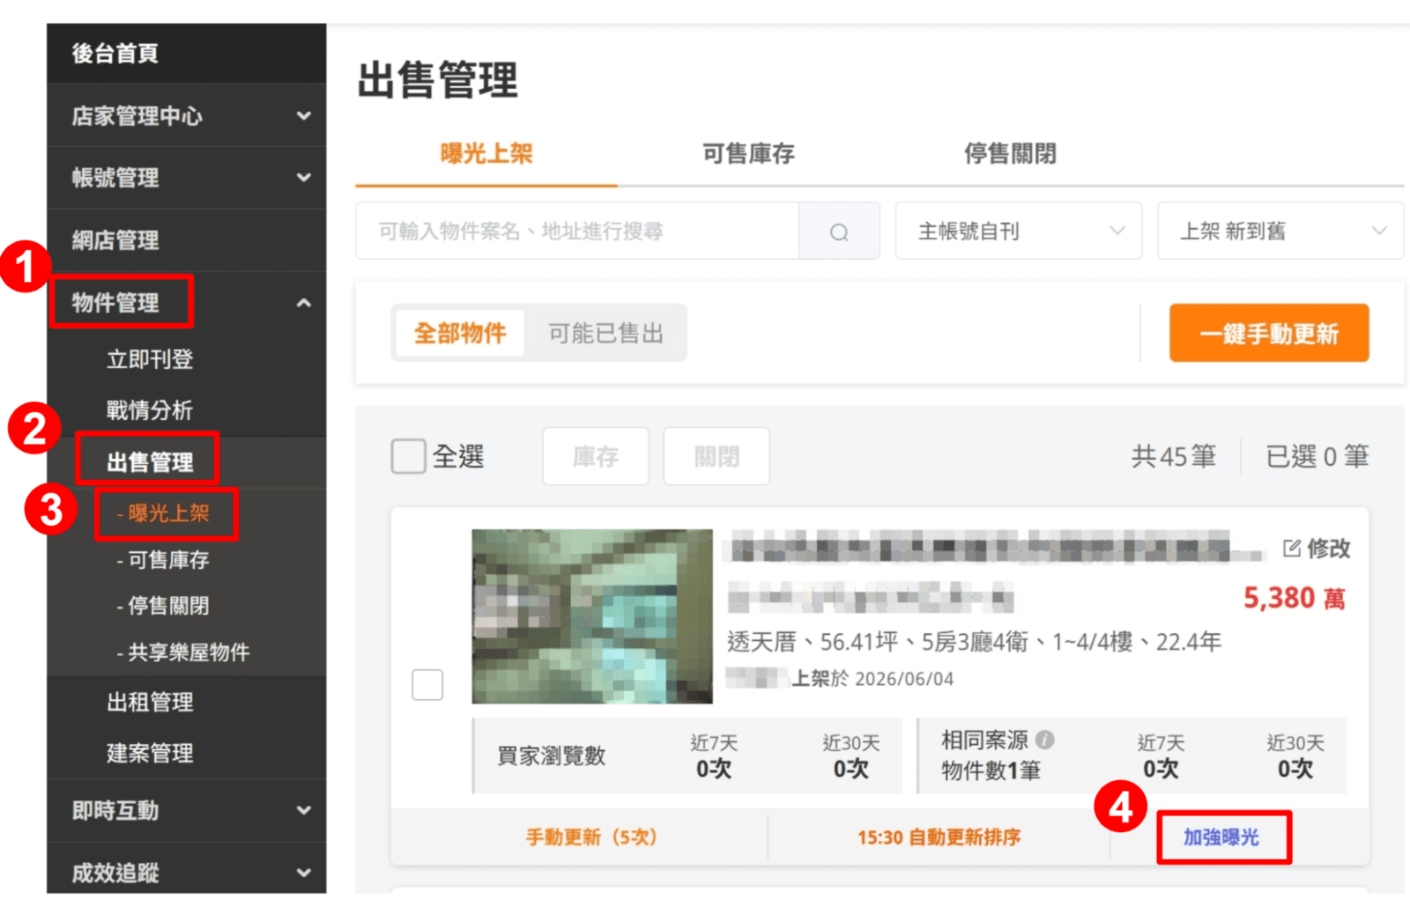1410x907 pixels.
Task: Open 出售管理 in the sidebar
Action: point(150,462)
